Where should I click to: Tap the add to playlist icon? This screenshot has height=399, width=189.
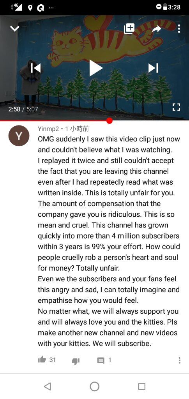(x=129, y=28)
